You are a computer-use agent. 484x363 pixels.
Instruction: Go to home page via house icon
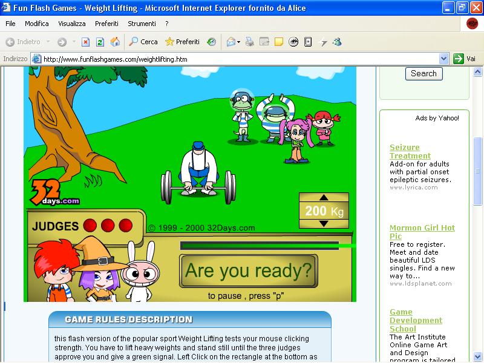tap(115, 42)
